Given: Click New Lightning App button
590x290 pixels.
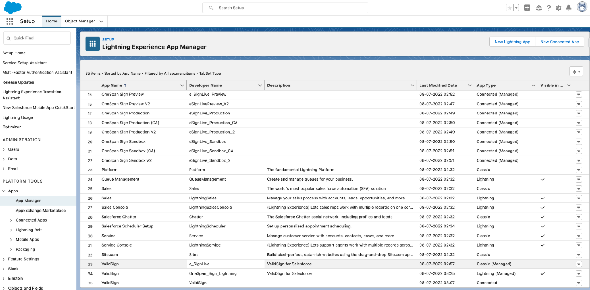Looking at the screenshot, I should pos(512,42).
